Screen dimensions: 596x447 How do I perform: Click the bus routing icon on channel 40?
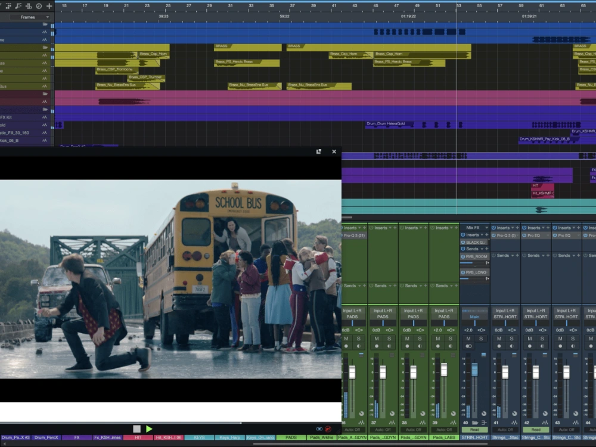click(x=484, y=423)
